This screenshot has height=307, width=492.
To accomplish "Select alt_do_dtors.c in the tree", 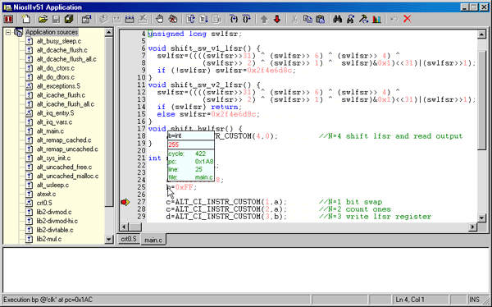I will [56, 77].
